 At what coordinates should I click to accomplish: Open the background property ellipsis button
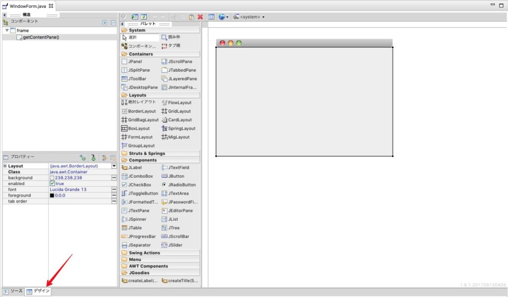click(x=115, y=177)
